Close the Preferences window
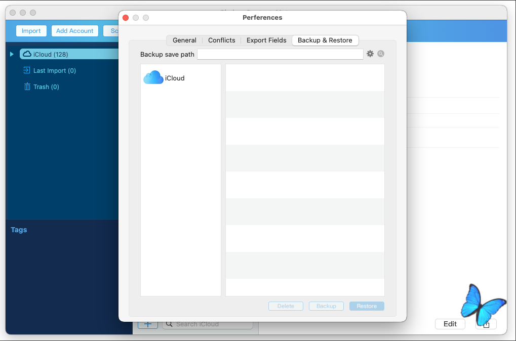 click(126, 18)
